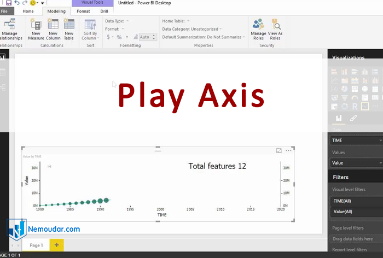Viewport: 383px width, 258px height.
Task: Open the Drill ribbon tab
Action: pyautogui.click(x=104, y=11)
